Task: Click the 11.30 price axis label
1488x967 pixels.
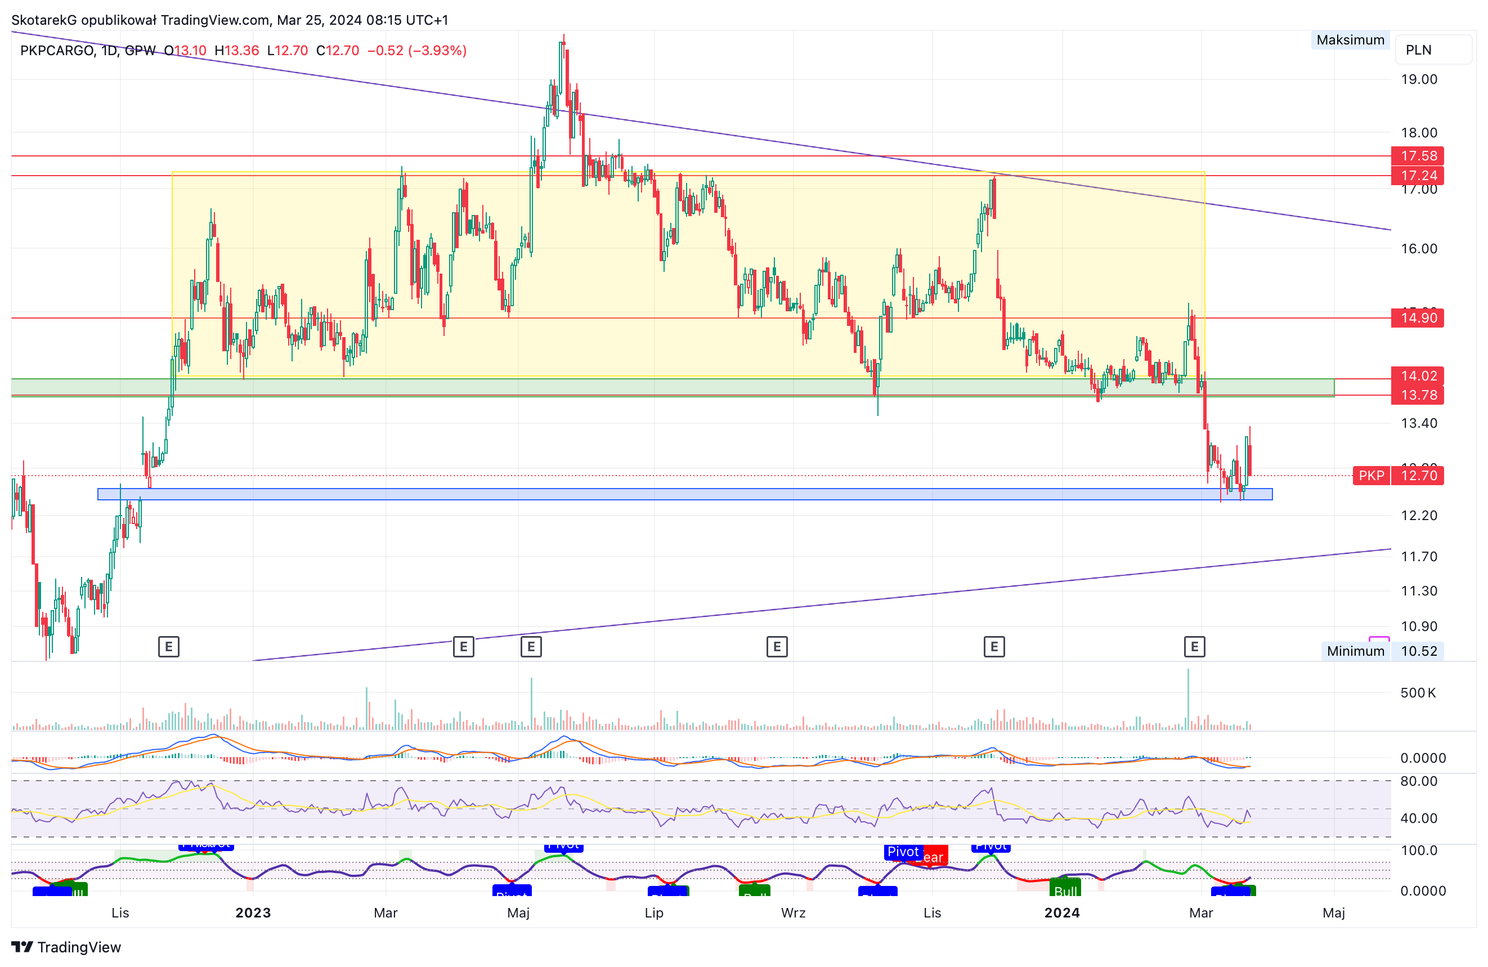Action: pyautogui.click(x=1419, y=591)
